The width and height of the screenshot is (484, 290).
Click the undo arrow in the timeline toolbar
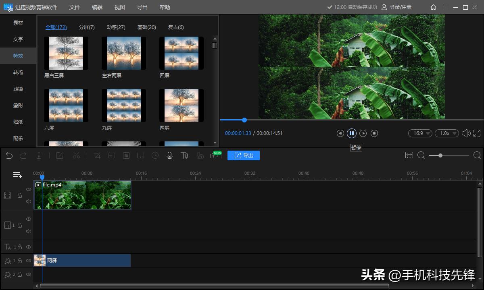tap(9, 155)
